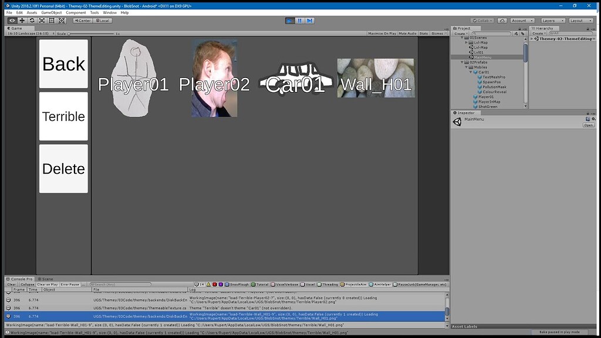Click Open in the MainMenu inspector
The width and height of the screenshot is (601, 338).
click(x=588, y=124)
